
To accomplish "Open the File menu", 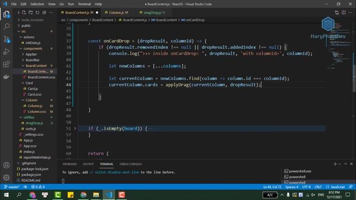I will 14,4.
